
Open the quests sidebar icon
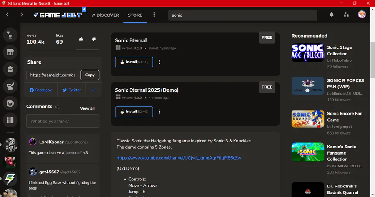coord(10,86)
